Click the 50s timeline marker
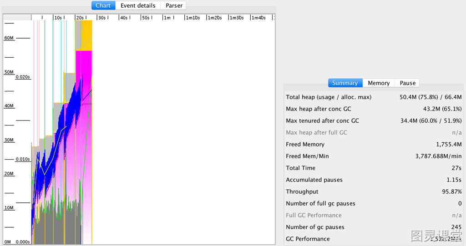466x246 pixels. point(146,18)
